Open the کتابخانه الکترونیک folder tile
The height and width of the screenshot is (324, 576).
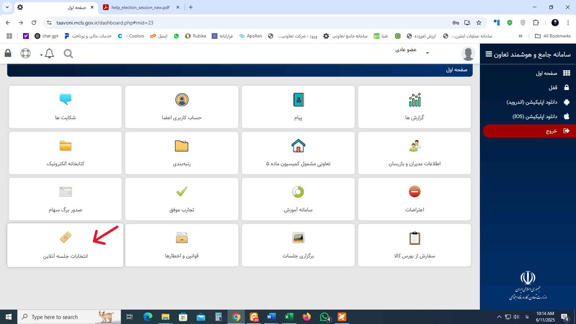pyautogui.click(x=65, y=153)
